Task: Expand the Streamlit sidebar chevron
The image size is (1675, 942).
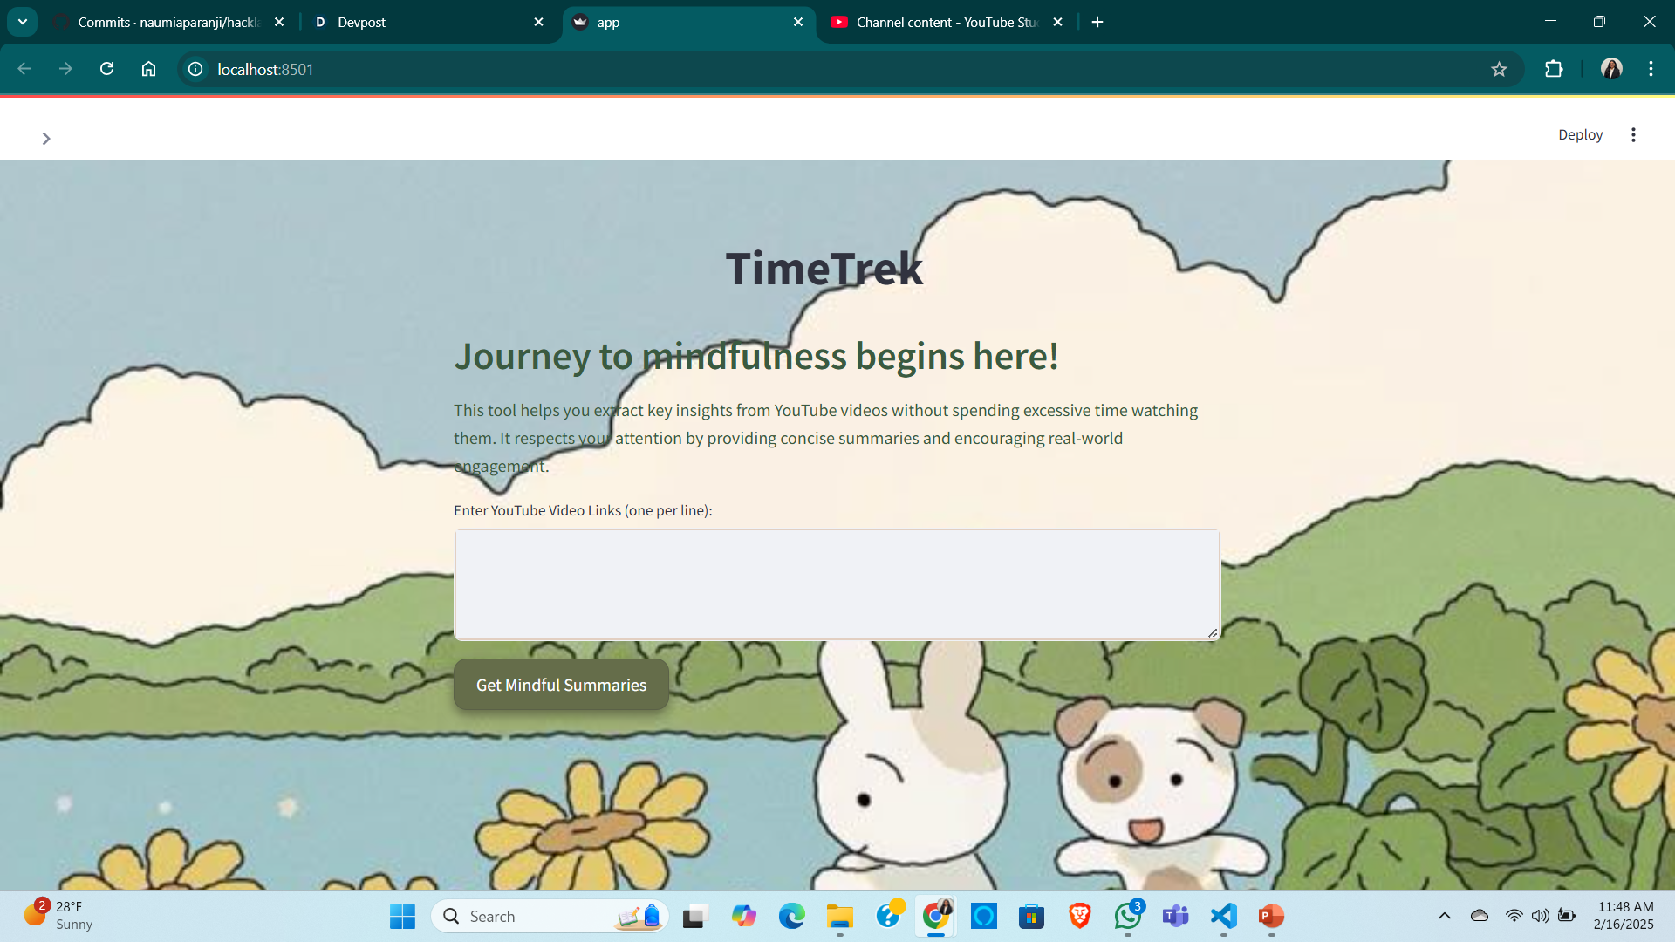Action: (x=46, y=139)
